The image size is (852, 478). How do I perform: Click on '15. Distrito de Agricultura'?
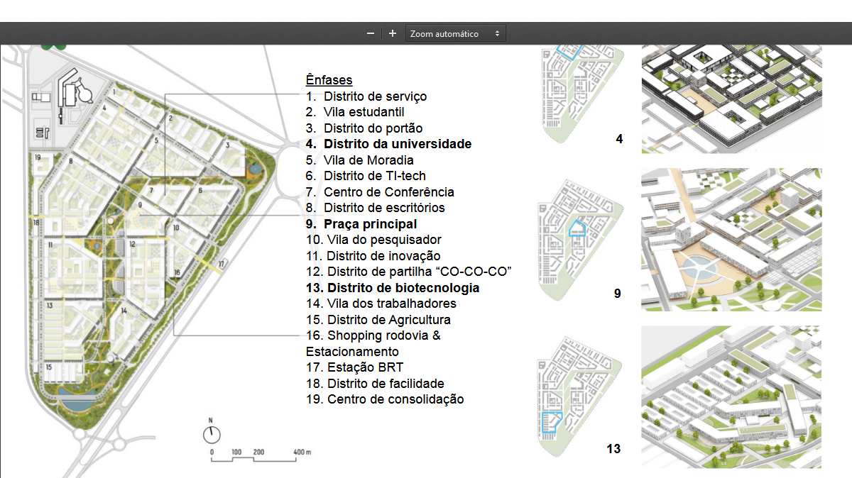tap(378, 320)
